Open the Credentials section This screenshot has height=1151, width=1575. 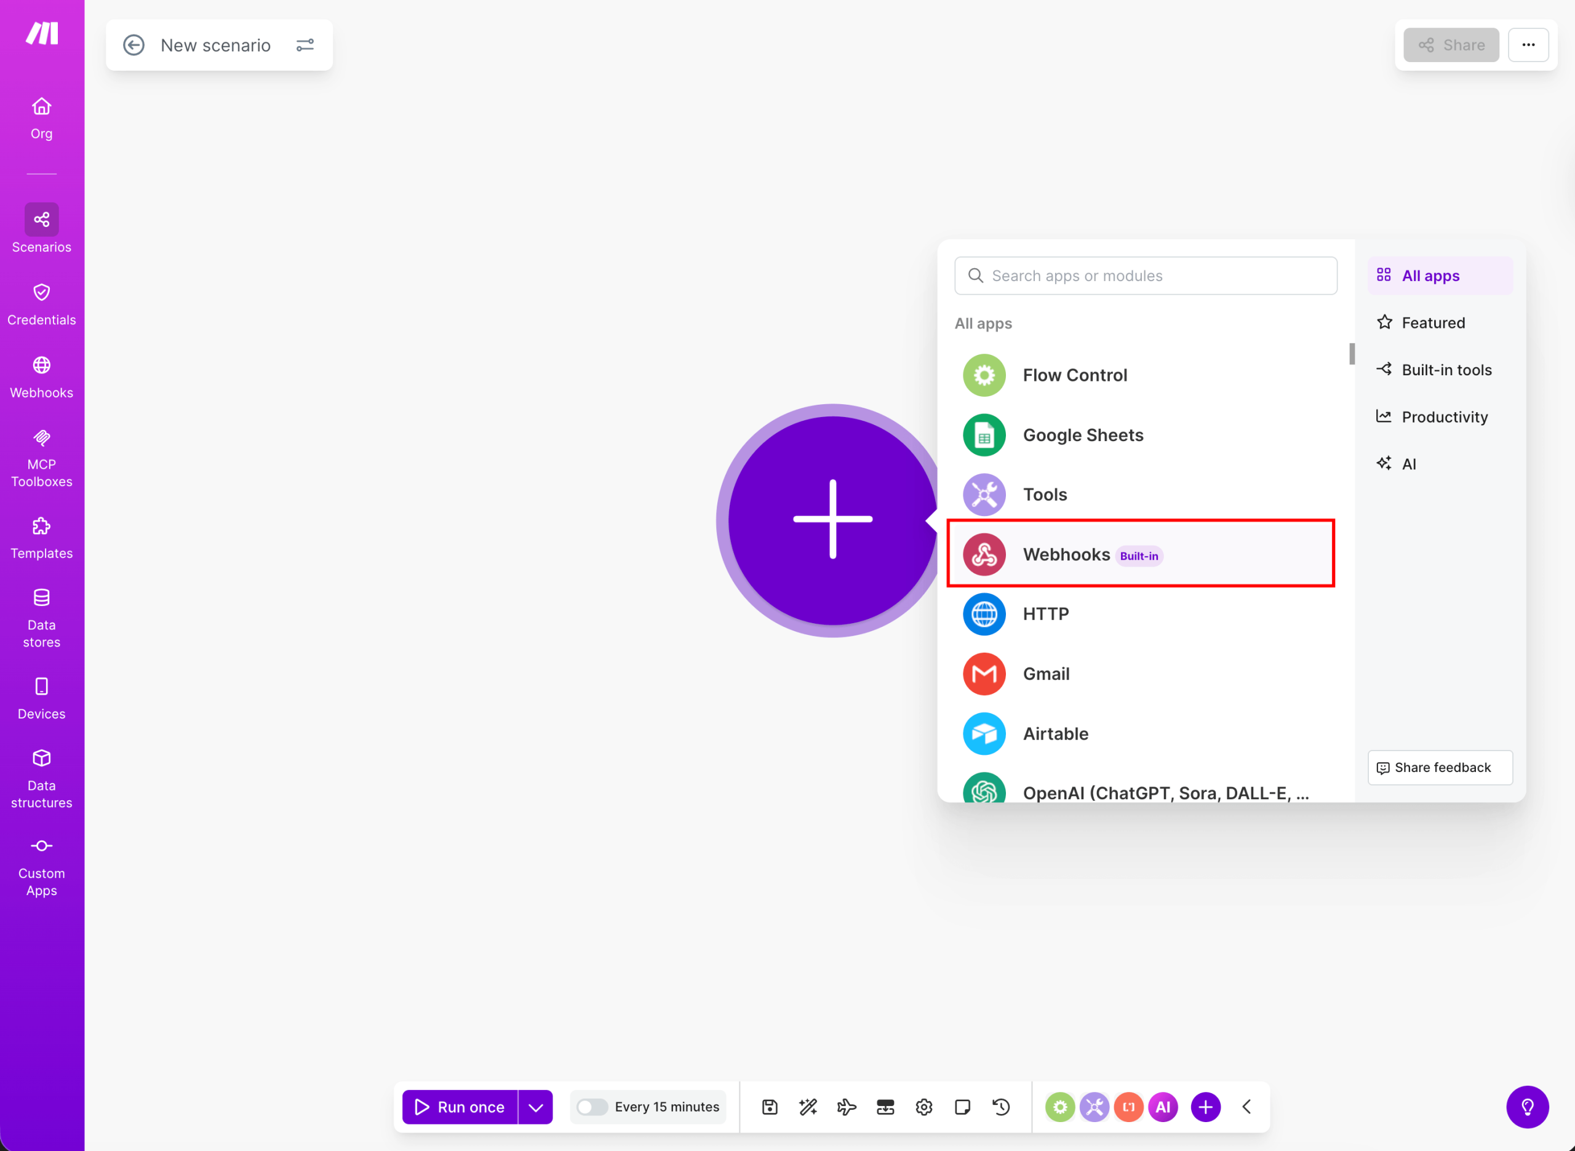click(42, 305)
